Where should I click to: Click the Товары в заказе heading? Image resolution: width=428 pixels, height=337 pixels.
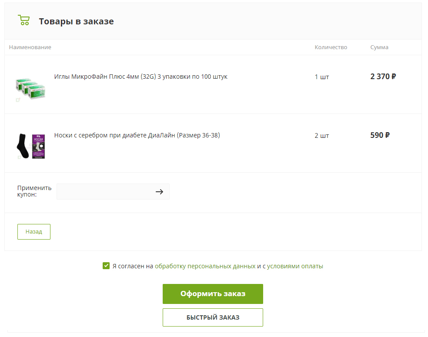click(x=76, y=21)
